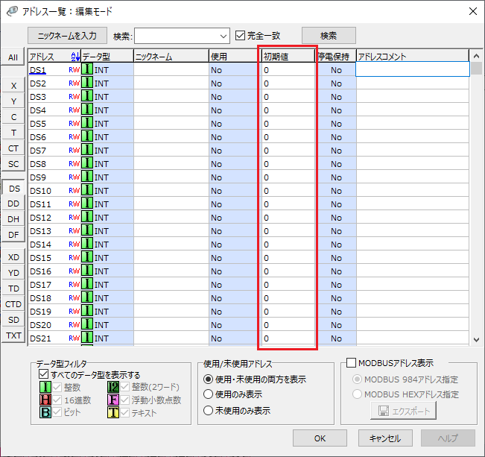
Task: Click the red 16進数 filter icon
Action: point(45,400)
